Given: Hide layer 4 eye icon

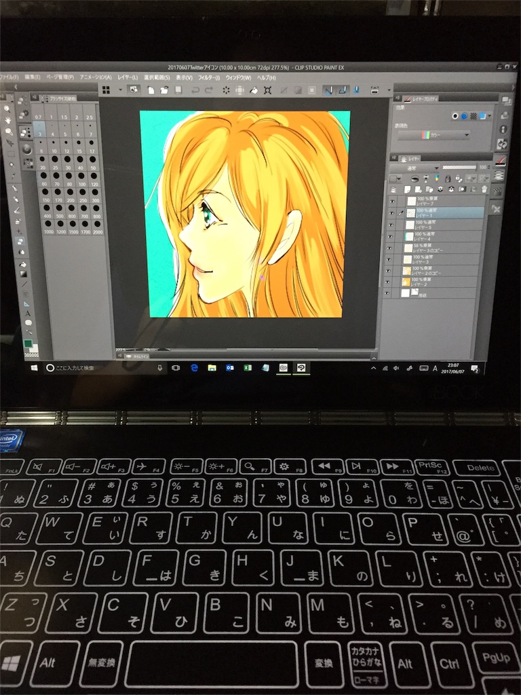Looking at the screenshot, I should pos(391,236).
